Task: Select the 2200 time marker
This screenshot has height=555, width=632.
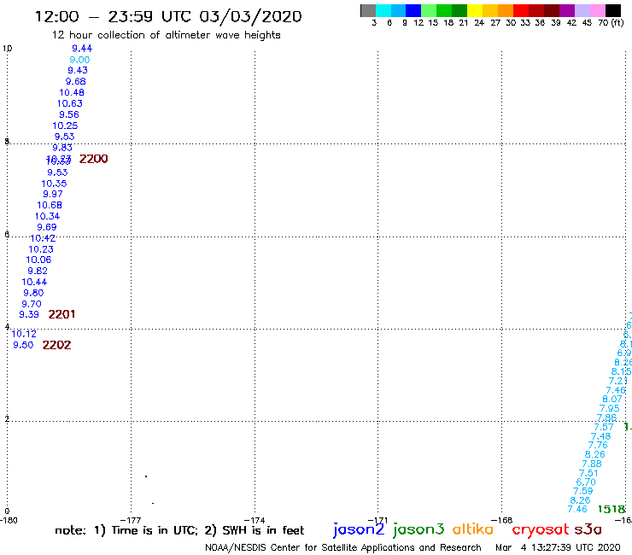Action: point(93,159)
